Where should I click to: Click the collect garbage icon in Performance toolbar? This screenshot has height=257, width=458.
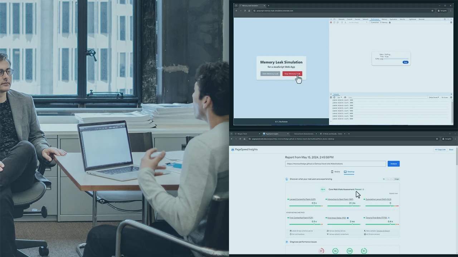click(x=390, y=22)
